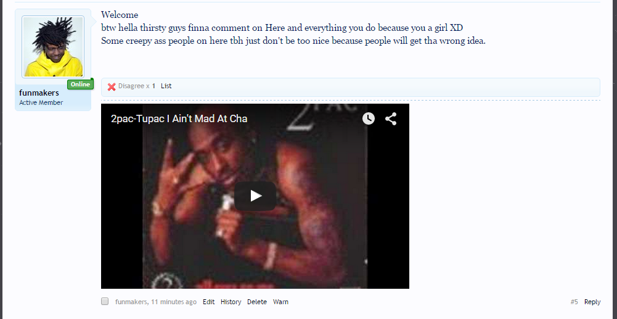The width and height of the screenshot is (617, 319).
Task: Play the 2pac video
Action: (255, 196)
